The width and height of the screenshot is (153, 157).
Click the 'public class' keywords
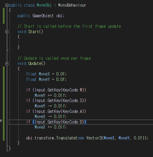(22, 5)
